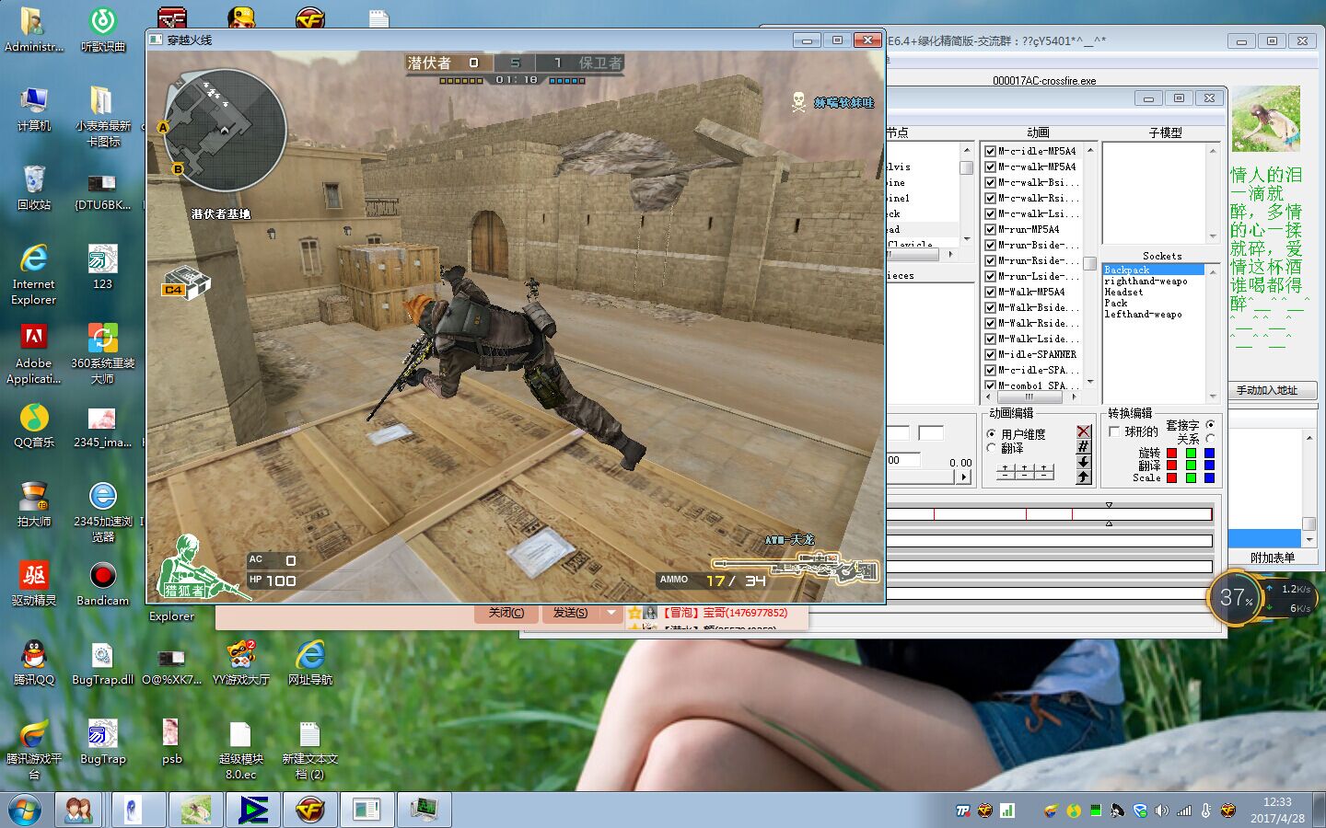Click the green 翻译 swatch
This screenshot has height=828, width=1326.
(x=1191, y=466)
